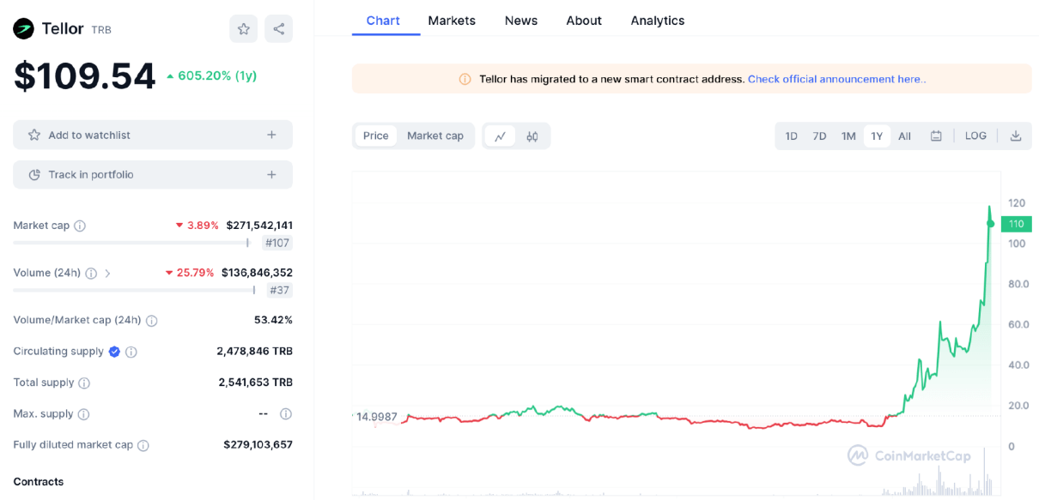Select the line chart view icon
1039x500 pixels.
pyautogui.click(x=500, y=136)
